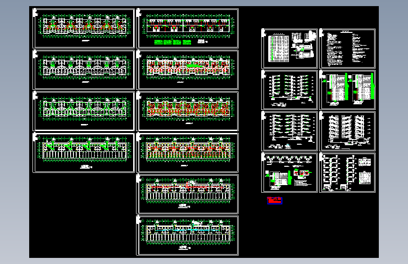Select the middle-column sheet with green legend tables
The image size is (408, 264).
coord(187,28)
